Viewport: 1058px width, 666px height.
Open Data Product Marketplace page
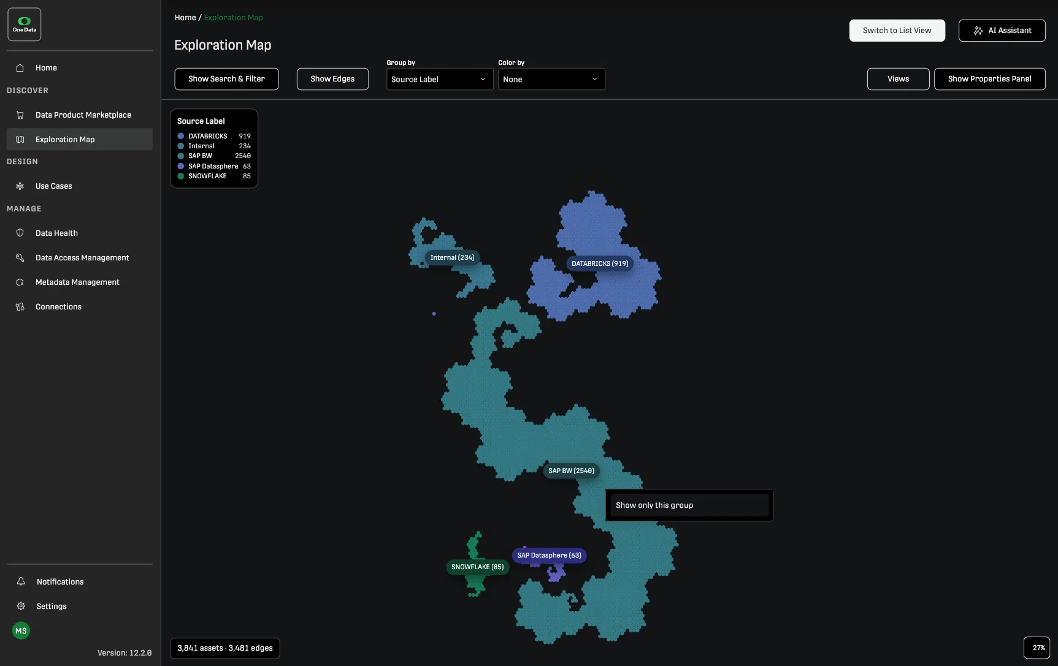[x=80, y=115]
